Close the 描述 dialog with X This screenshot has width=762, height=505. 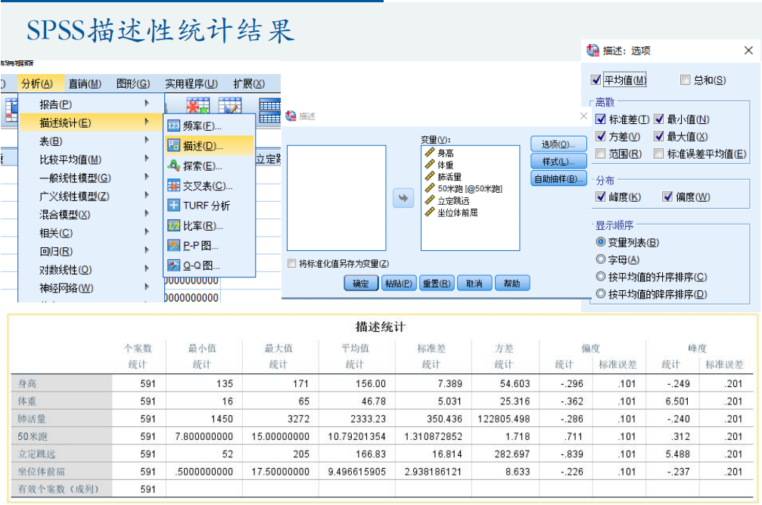pyautogui.click(x=583, y=116)
